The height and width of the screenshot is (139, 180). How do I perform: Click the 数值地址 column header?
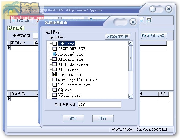click(22, 43)
